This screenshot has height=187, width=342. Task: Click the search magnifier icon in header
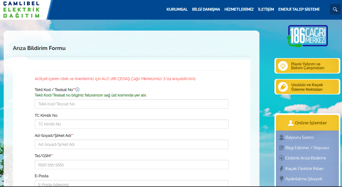point(335,9)
